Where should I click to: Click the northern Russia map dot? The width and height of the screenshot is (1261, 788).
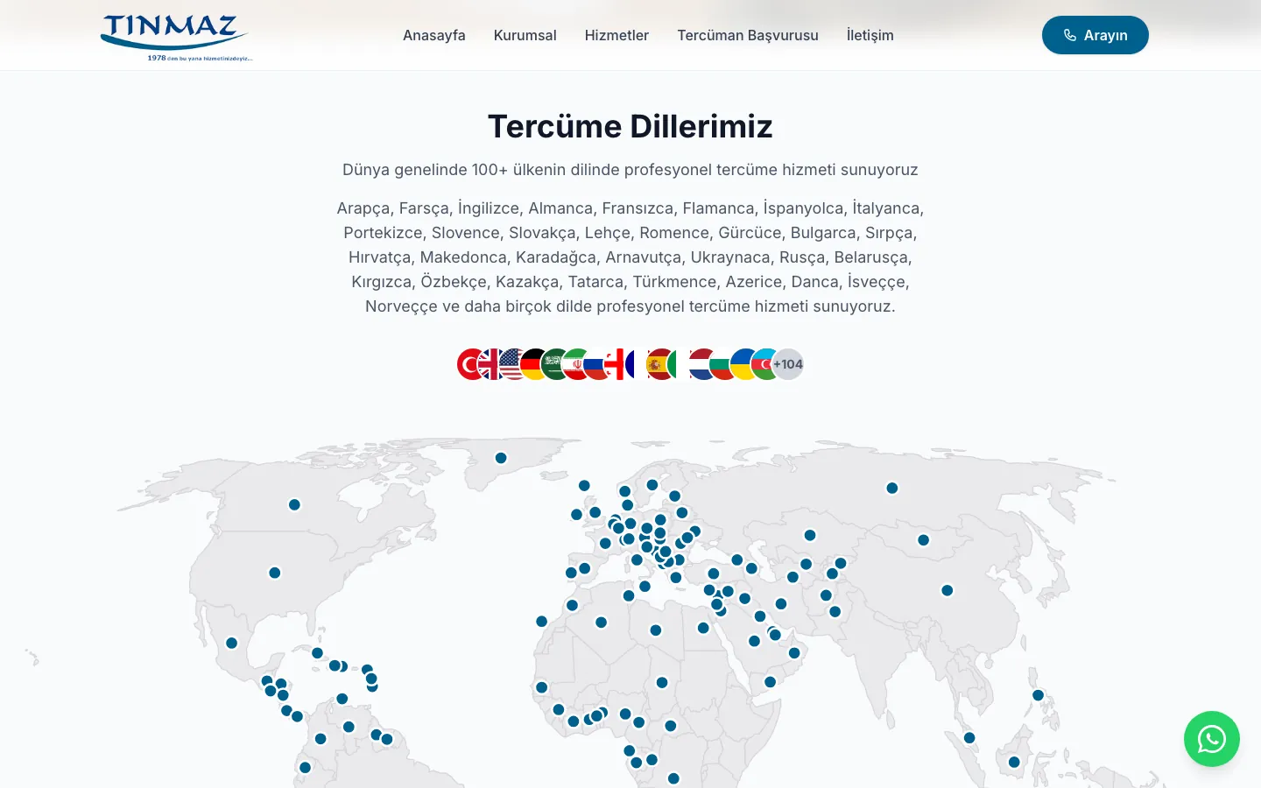[x=891, y=488]
